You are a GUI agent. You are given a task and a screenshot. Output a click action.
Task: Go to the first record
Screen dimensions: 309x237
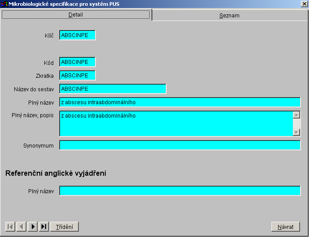pyautogui.click(x=10, y=227)
